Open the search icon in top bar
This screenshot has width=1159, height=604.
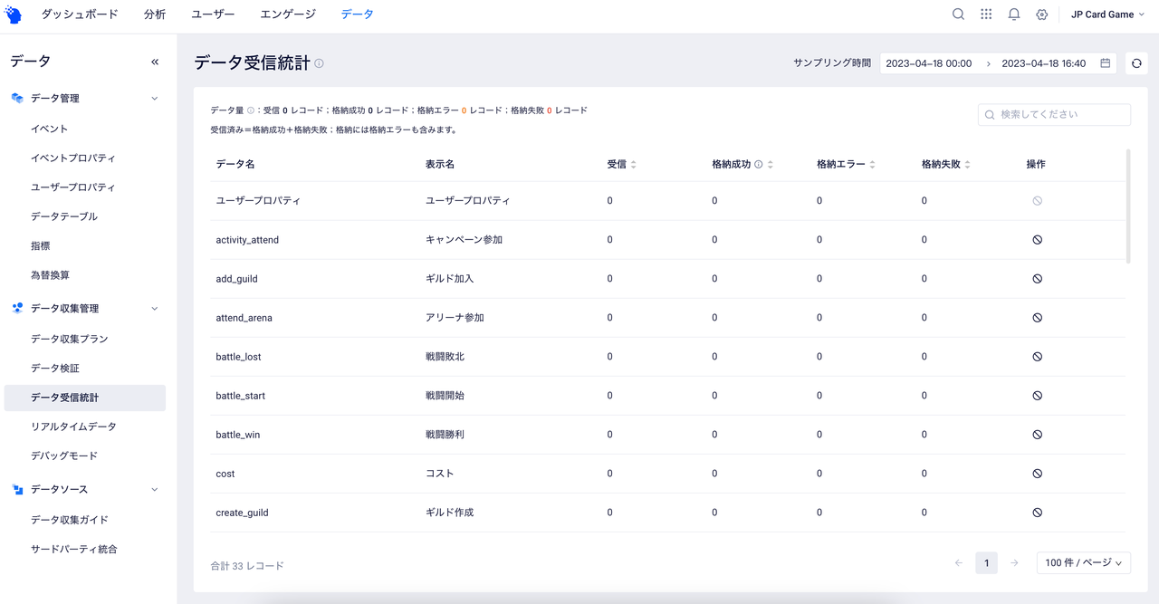click(x=958, y=14)
